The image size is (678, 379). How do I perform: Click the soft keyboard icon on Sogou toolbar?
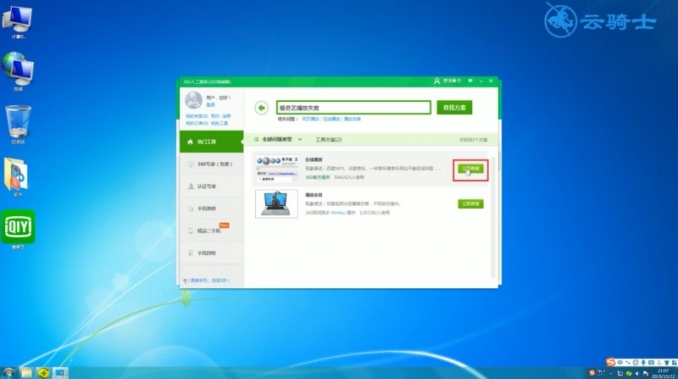[651, 363]
